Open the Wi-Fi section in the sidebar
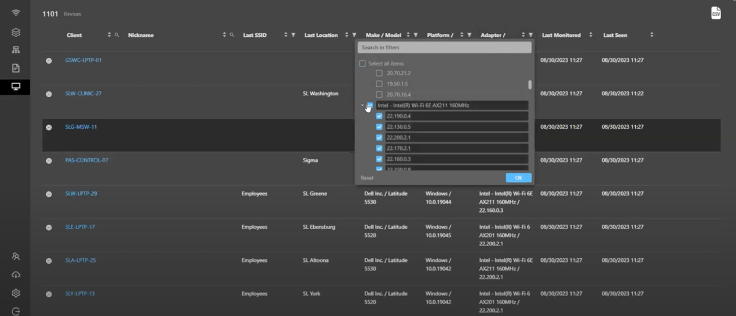The image size is (736, 316). click(16, 13)
